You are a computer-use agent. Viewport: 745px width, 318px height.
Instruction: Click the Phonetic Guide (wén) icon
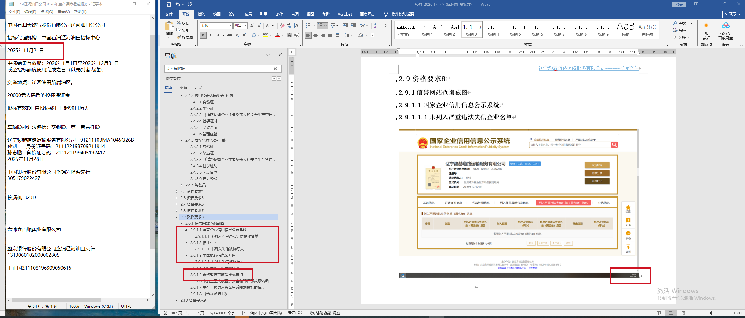coord(289,26)
